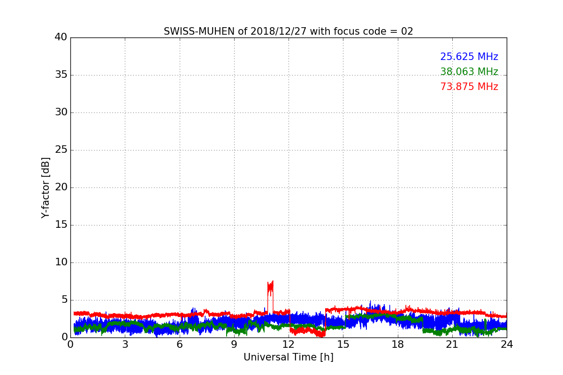Click the y-axis tick label 25
The height and width of the screenshot is (375, 563).
point(61,150)
